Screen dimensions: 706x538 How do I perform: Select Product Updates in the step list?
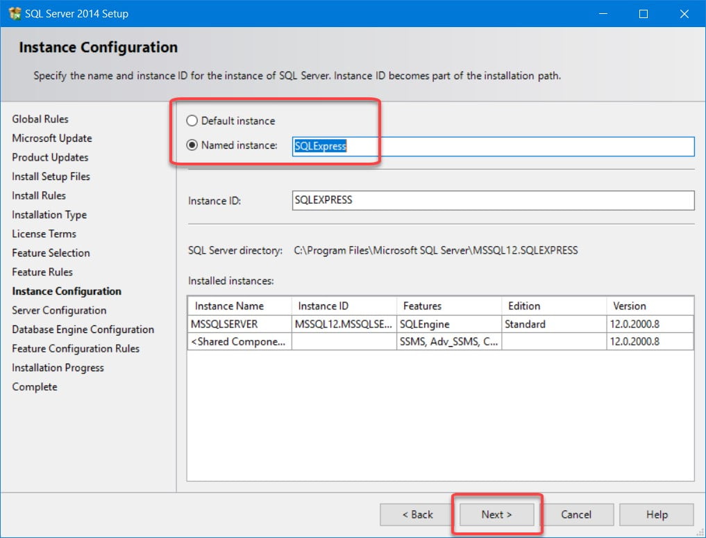(50, 157)
